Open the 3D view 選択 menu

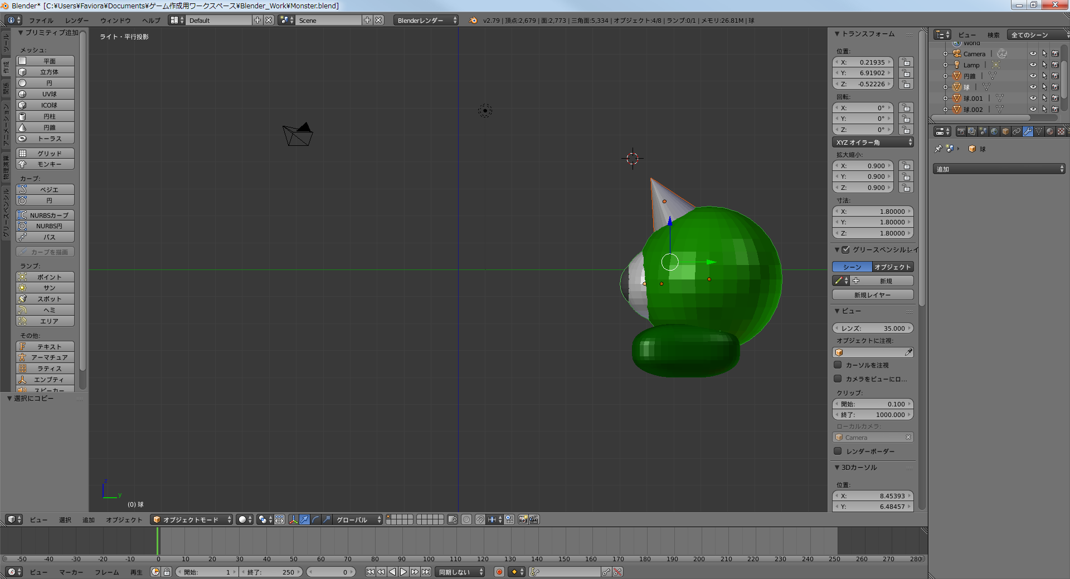[x=65, y=519]
